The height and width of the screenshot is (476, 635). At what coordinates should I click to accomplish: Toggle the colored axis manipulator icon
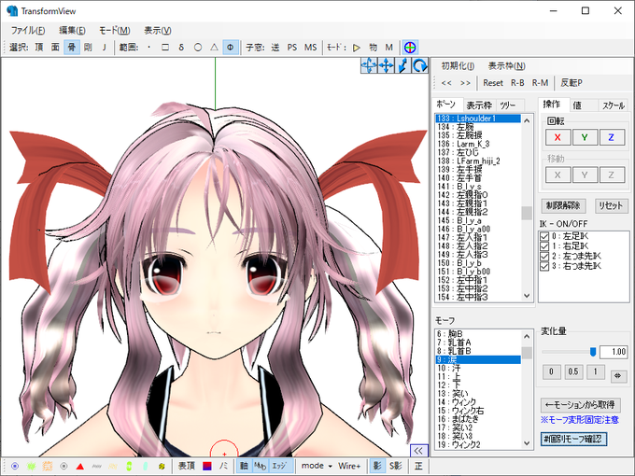pyautogui.click(x=410, y=48)
